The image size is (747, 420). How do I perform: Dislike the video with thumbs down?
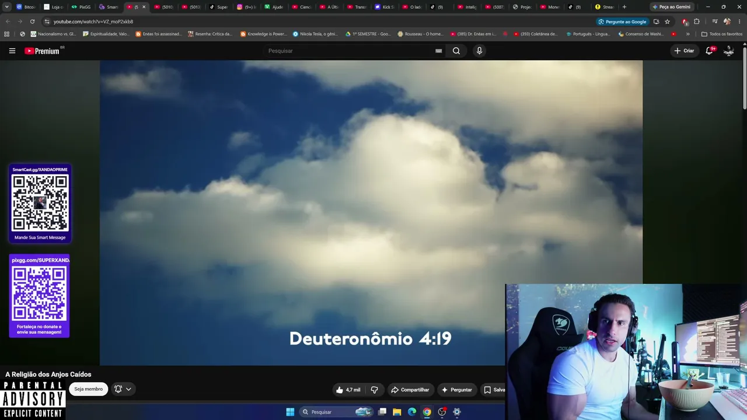tap(375, 390)
